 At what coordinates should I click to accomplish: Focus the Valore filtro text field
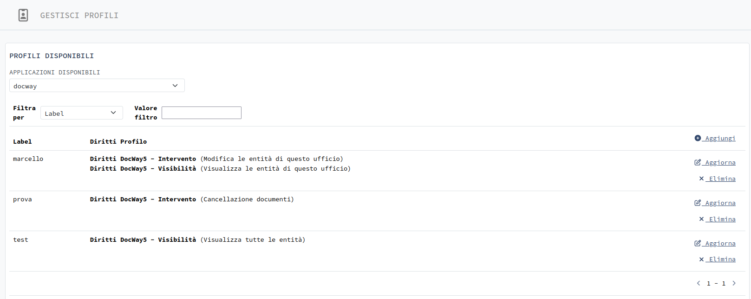tap(201, 113)
